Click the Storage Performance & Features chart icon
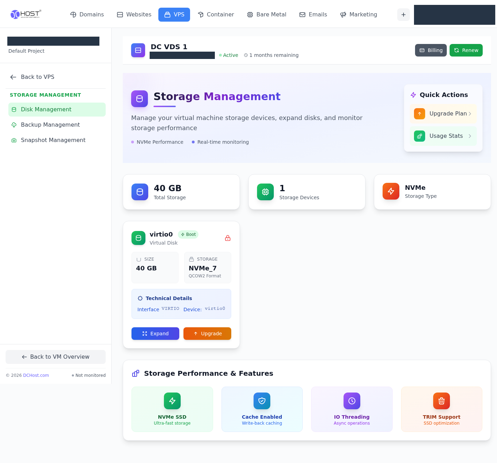The width and height of the screenshot is (497, 463). [x=136, y=373]
